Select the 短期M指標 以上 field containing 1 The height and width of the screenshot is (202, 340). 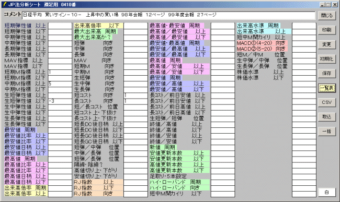coord(60,72)
